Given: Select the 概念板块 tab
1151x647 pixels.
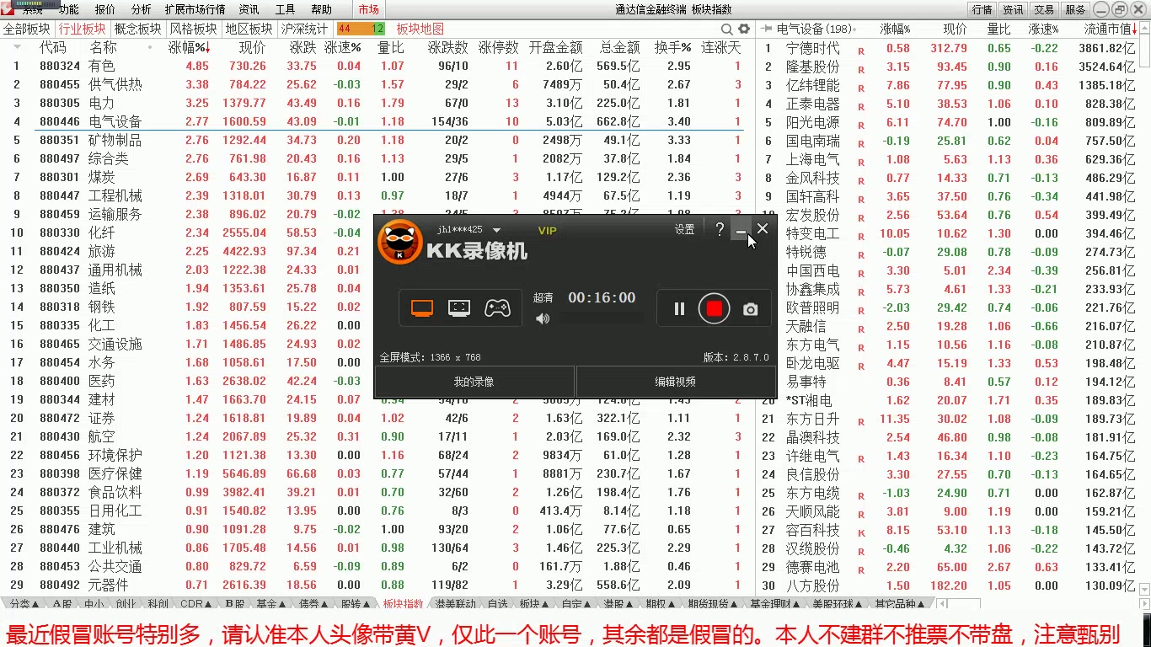Looking at the screenshot, I should click(x=138, y=29).
